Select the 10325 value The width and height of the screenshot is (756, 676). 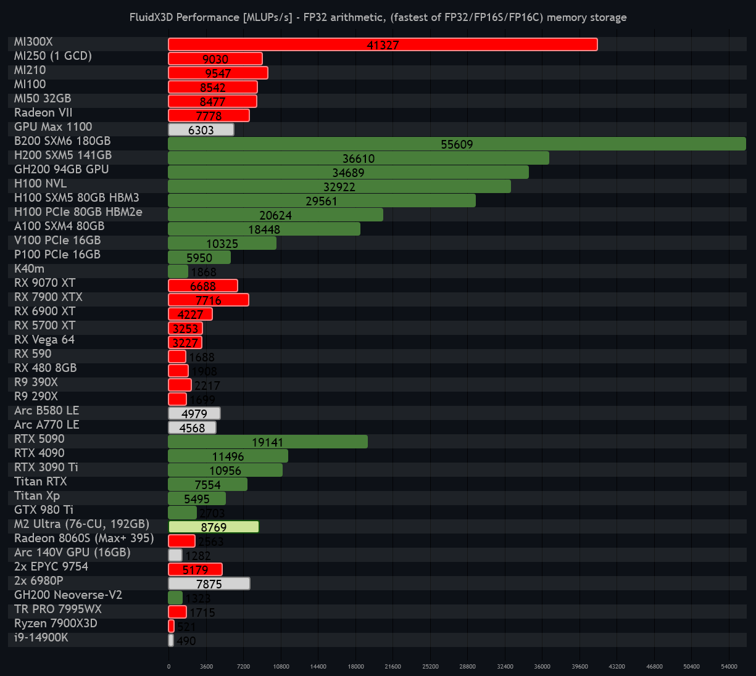pyautogui.click(x=222, y=244)
